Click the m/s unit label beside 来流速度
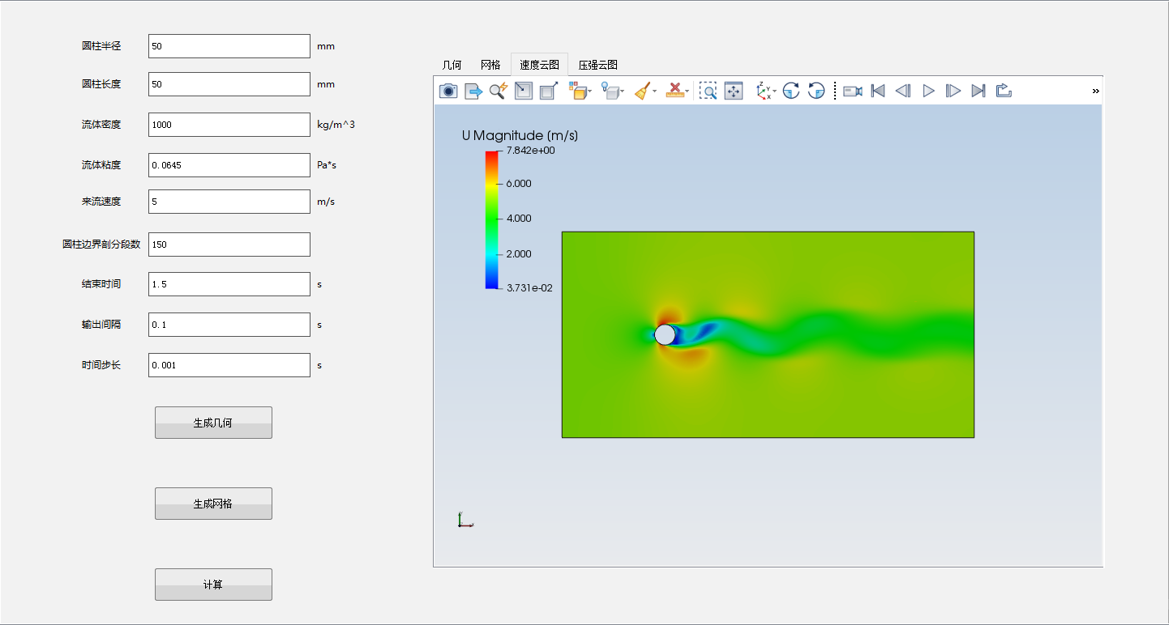 pyautogui.click(x=325, y=202)
